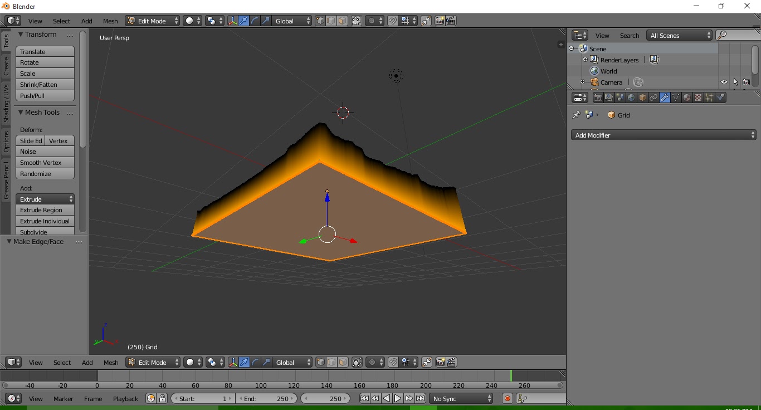Open the Global transform orientation dropdown
This screenshot has height=410, width=761.
tap(292, 21)
